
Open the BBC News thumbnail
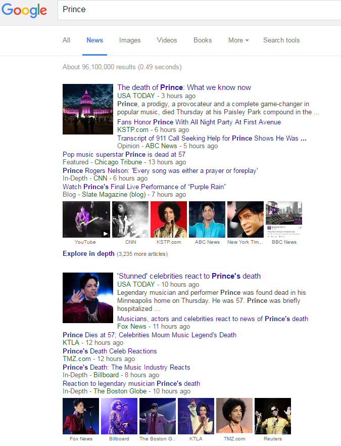(284, 219)
